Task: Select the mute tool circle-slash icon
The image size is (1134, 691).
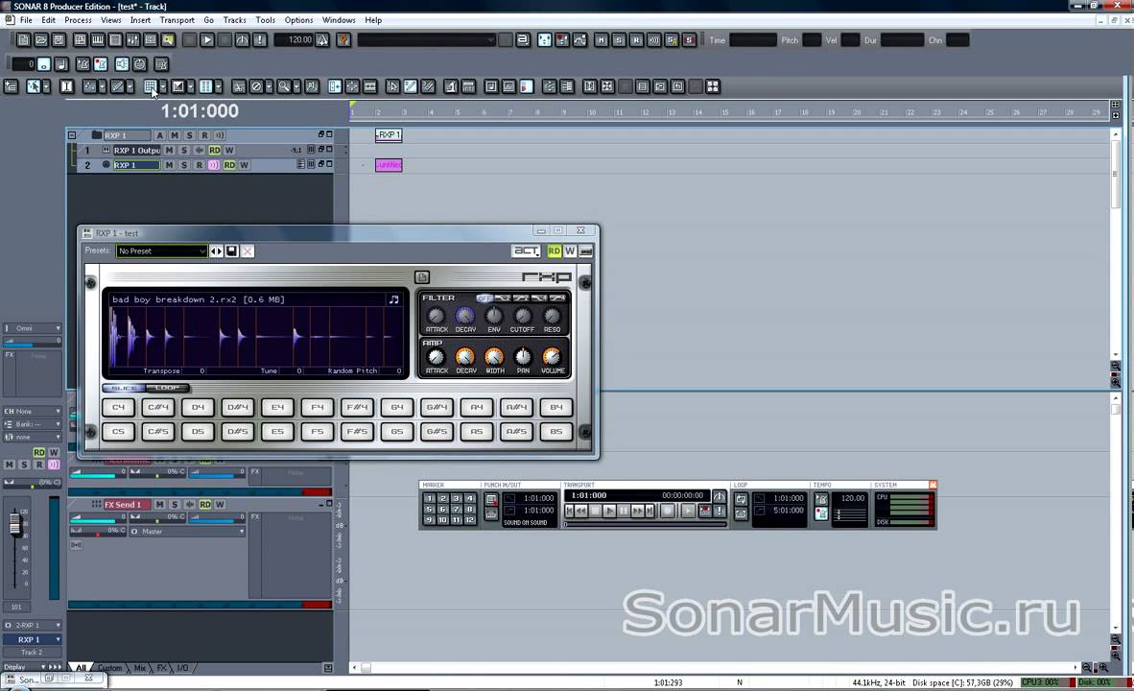Action: (x=256, y=86)
